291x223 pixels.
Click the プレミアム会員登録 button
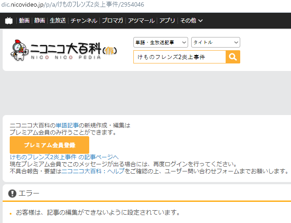[x=49, y=145]
